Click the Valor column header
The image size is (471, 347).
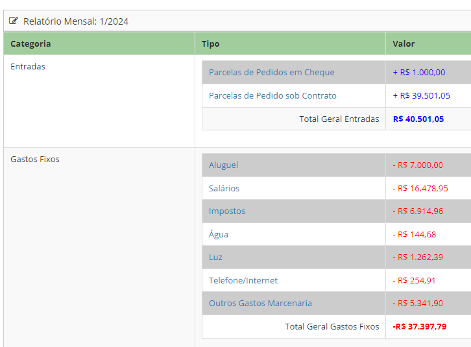click(x=404, y=43)
